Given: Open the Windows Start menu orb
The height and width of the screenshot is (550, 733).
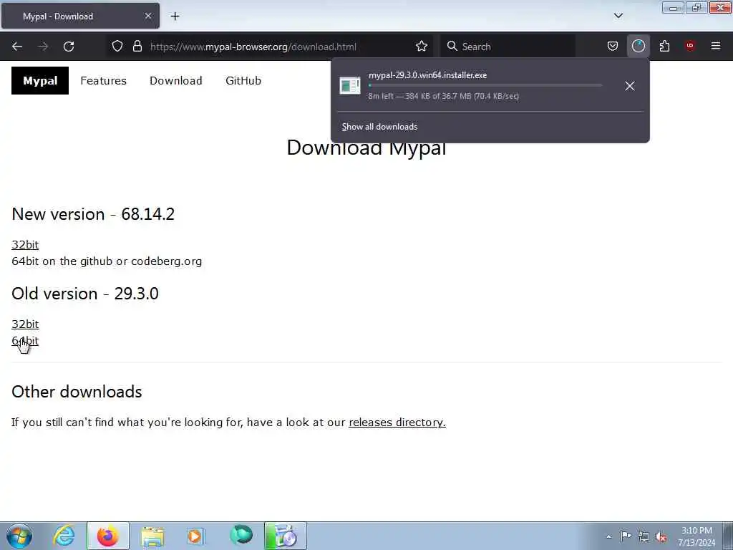Looking at the screenshot, I should (19, 536).
